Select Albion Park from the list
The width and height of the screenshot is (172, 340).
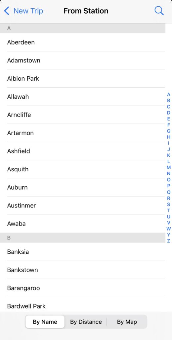(83, 78)
